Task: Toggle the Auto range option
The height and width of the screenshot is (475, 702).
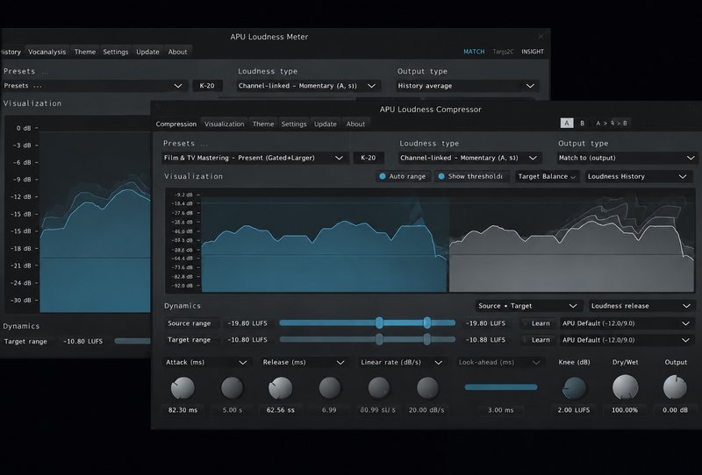Action: point(403,176)
